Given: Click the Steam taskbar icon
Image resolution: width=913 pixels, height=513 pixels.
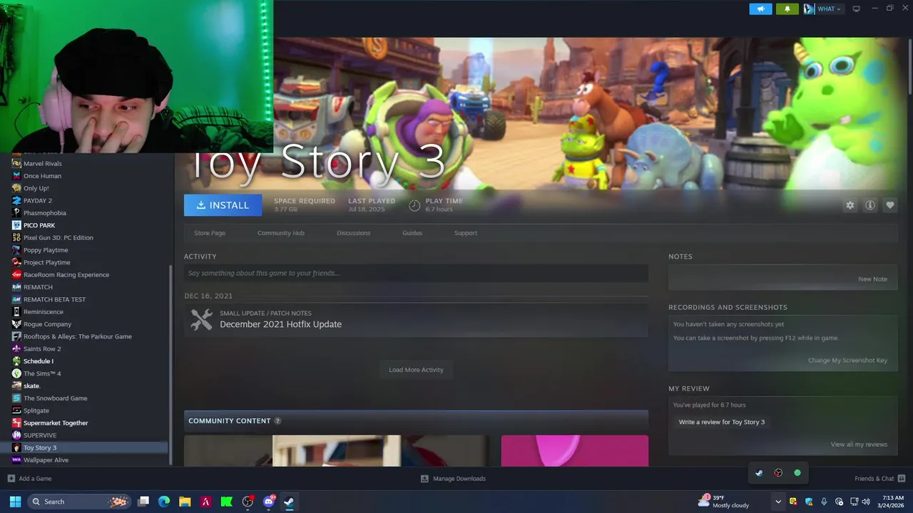Looking at the screenshot, I should tap(290, 502).
